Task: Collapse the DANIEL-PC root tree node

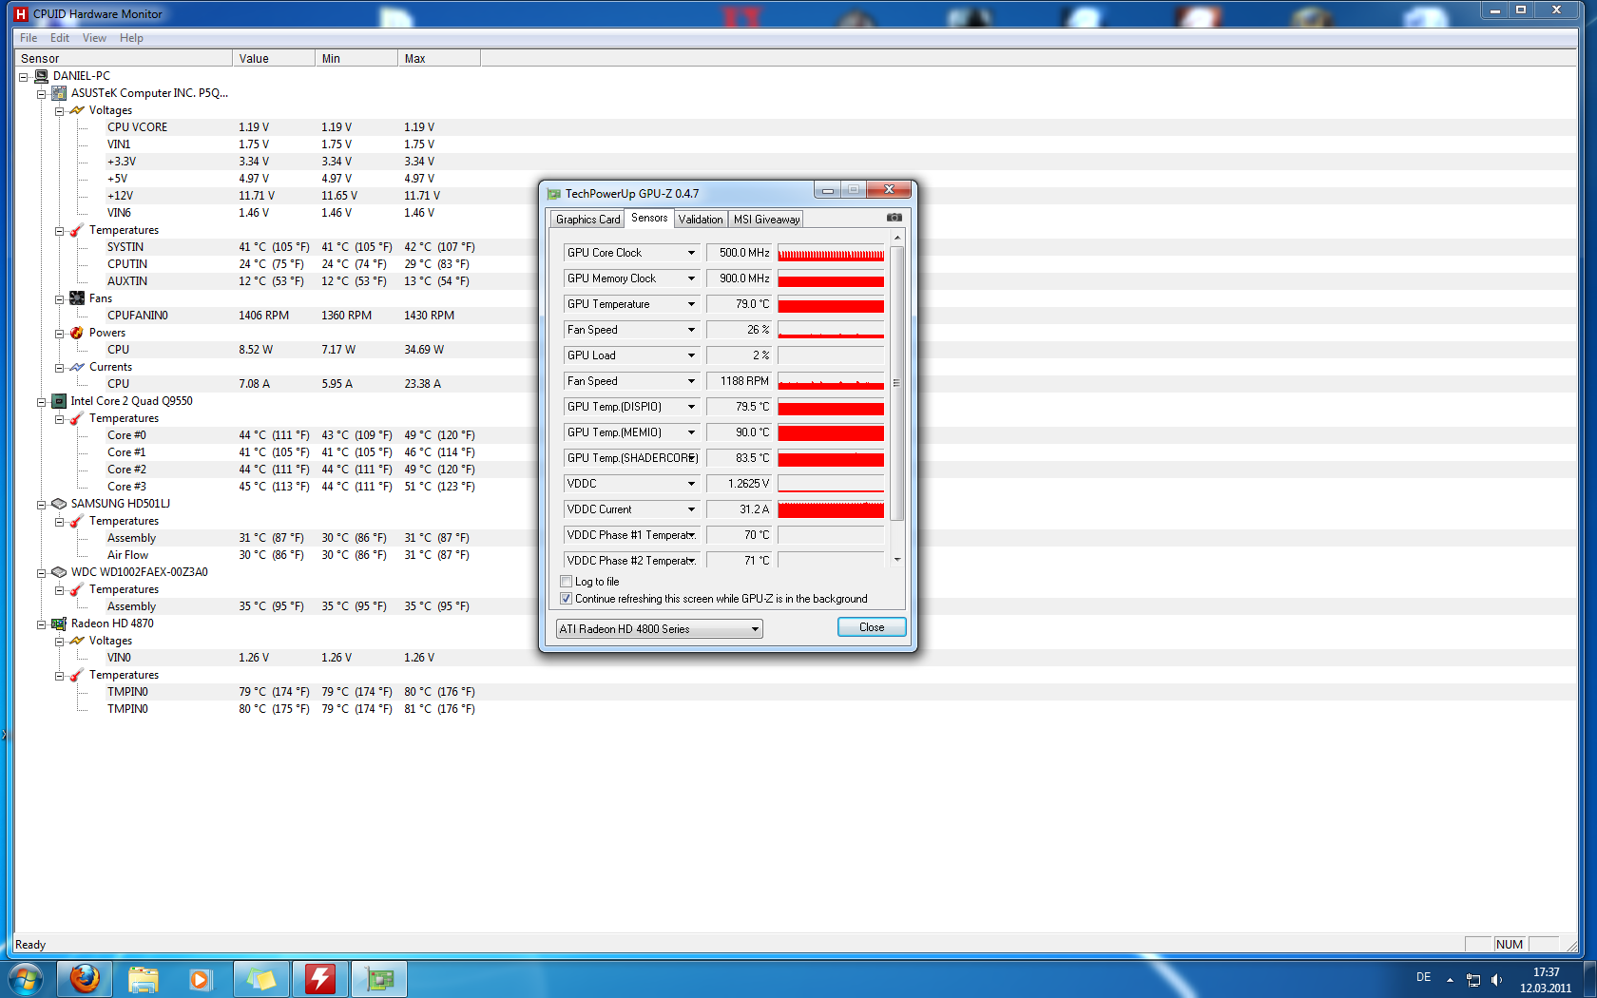Action: point(24,77)
